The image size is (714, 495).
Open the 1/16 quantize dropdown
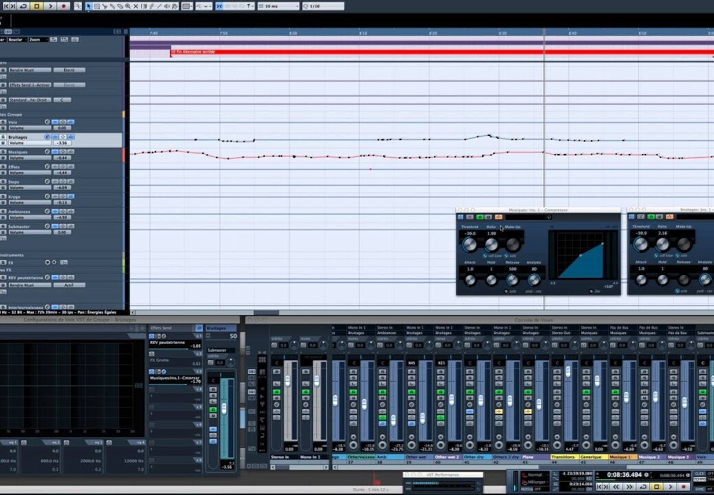[x=323, y=6]
